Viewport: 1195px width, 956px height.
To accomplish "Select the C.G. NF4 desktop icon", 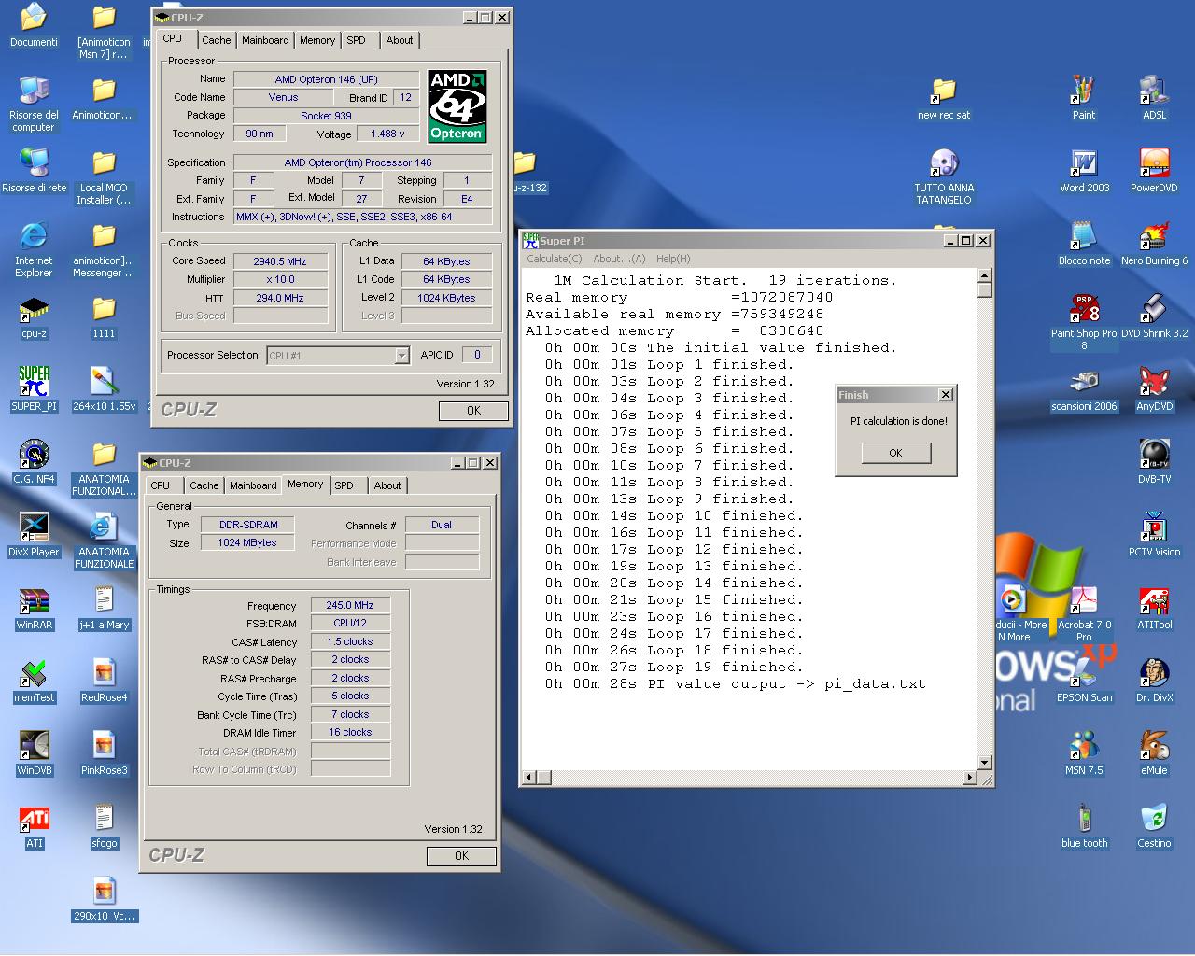I will tap(34, 462).
